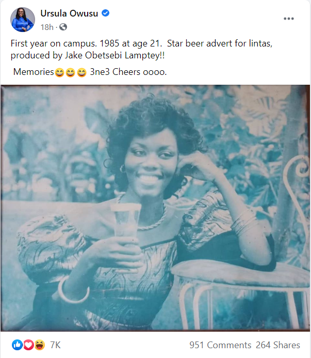Click the laughing Haha reaction icon
This screenshot has width=311, height=358.
[x=39, y=345]
